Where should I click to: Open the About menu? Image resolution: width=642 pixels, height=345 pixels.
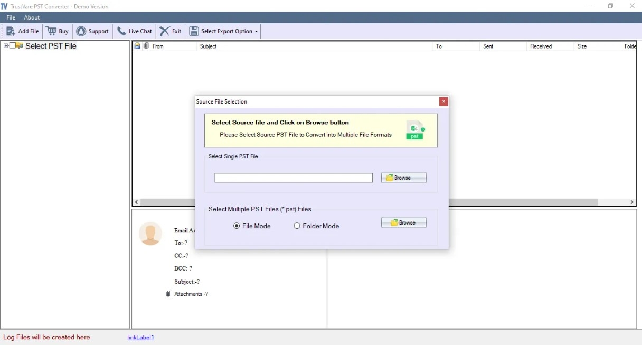[x=32, y=17]
